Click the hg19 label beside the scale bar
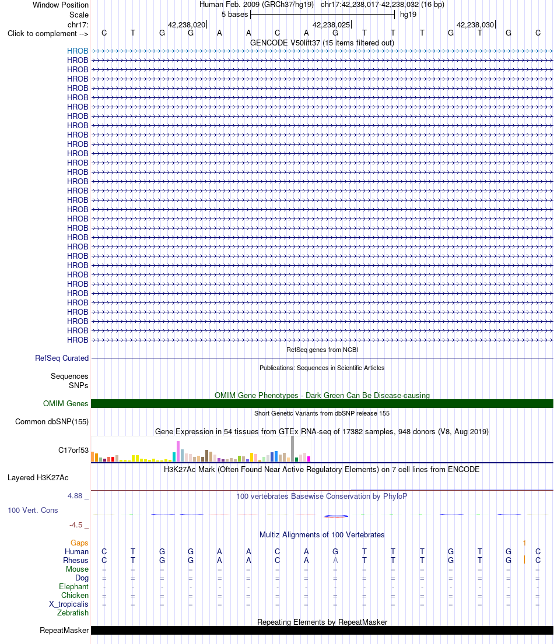The height and width of the screenshot is (644, 554). point(408,15)
